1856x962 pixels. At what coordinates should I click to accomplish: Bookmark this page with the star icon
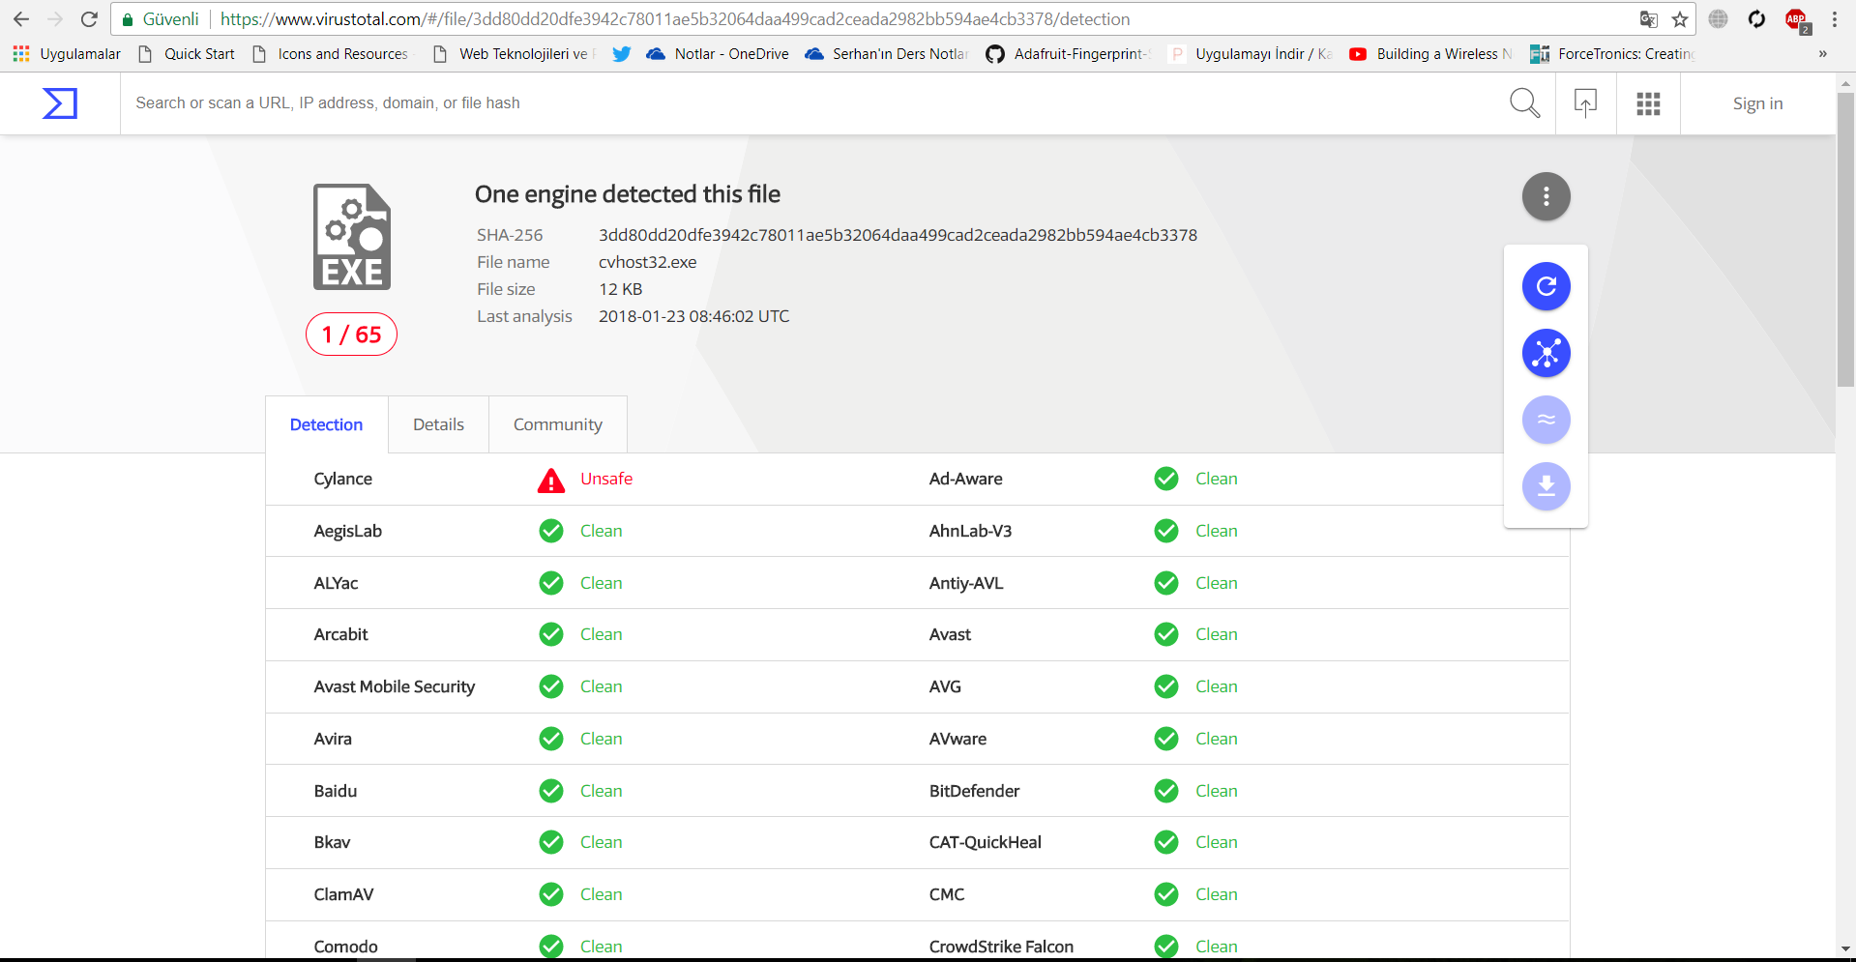click(1680, 19)
